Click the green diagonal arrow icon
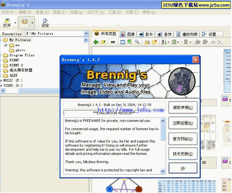 click(x=130, y=42)
